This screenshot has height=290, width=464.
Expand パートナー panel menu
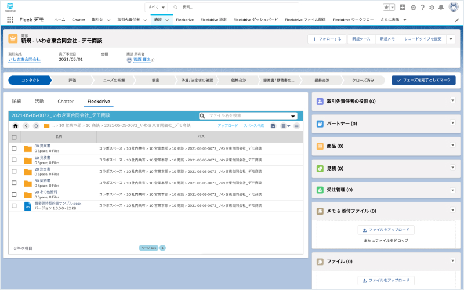click(452, 122)
